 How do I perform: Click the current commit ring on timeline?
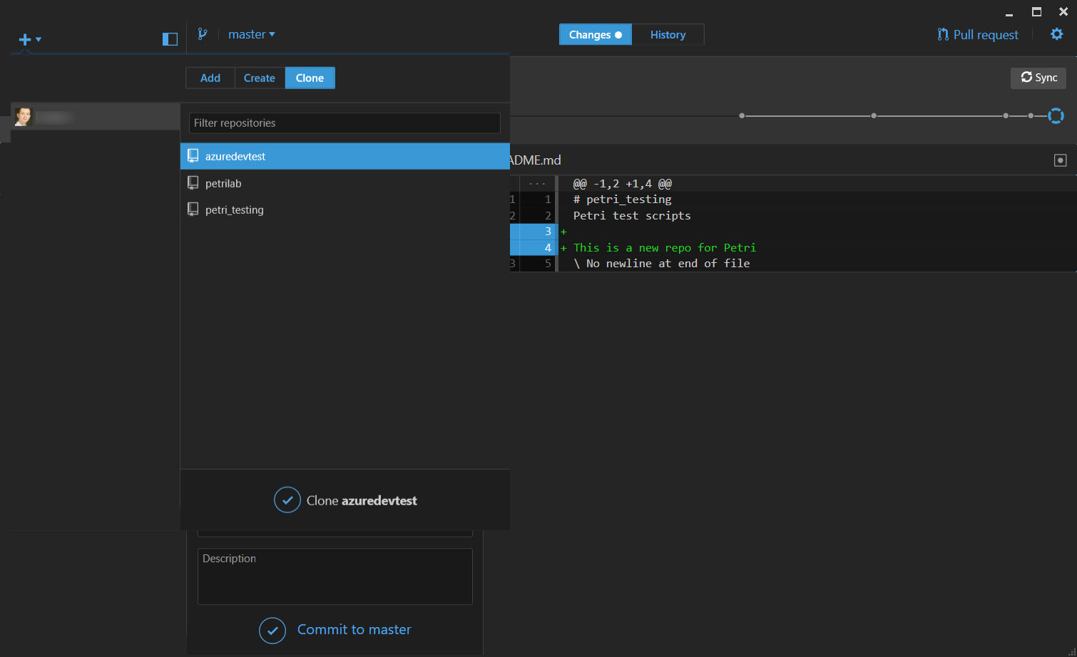point(1056,115)
